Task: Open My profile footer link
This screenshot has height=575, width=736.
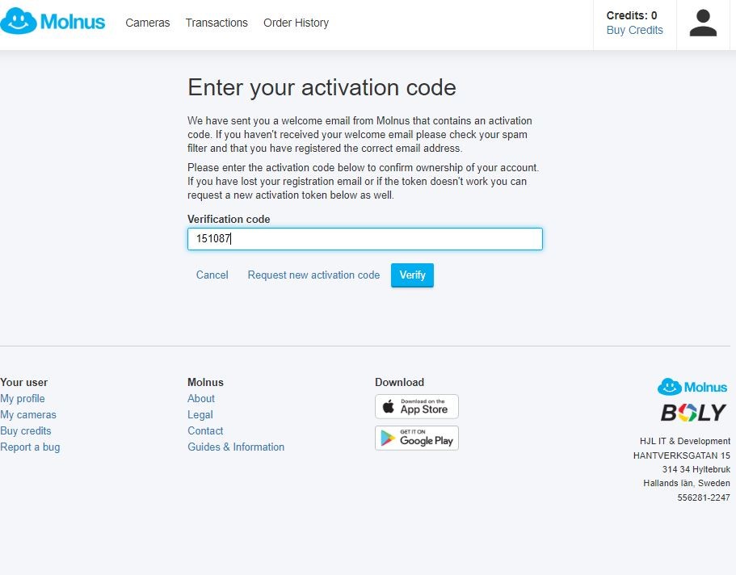Action: click(23, 398)
